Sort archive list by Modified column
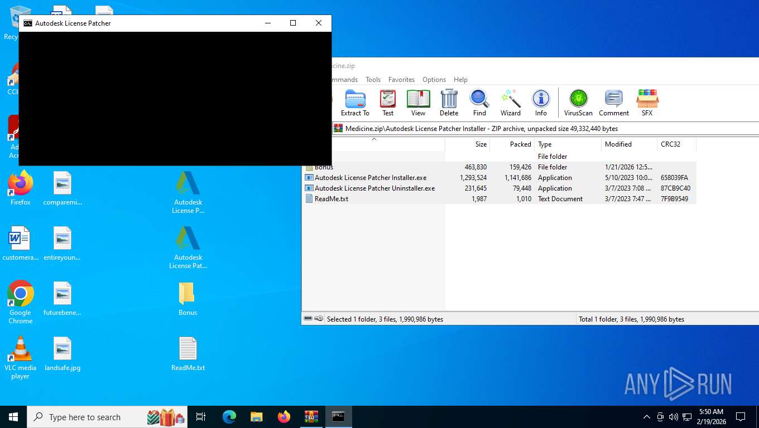The width and height of the screenshot is (759, 428). point(629,144)
